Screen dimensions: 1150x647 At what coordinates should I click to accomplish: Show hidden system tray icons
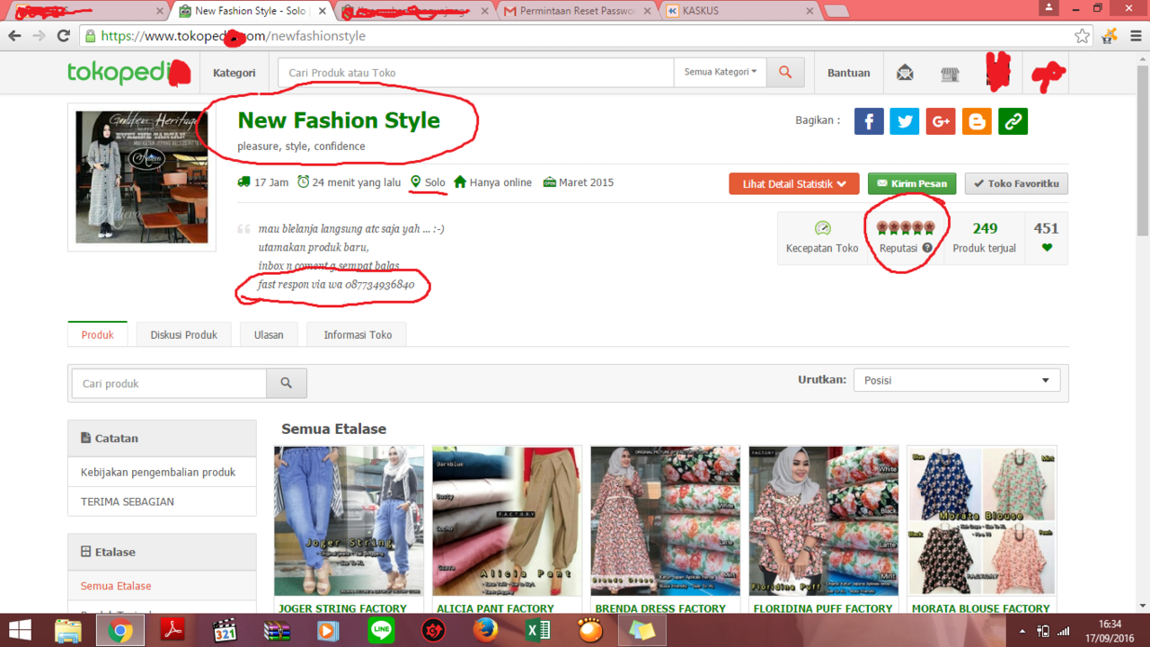1024,631
